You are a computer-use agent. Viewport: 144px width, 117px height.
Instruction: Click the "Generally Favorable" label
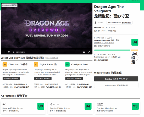102,40
